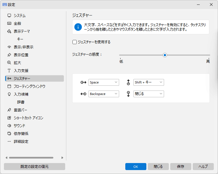Open the Backspace gesture dropdown
The image size is (218, 174).
[x=104, y=94]
